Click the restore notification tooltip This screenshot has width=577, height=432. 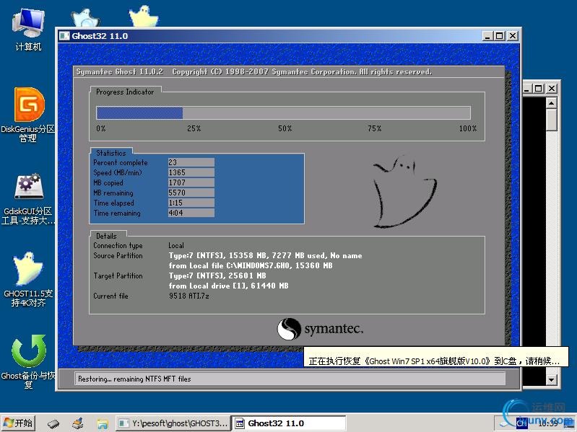435,357
